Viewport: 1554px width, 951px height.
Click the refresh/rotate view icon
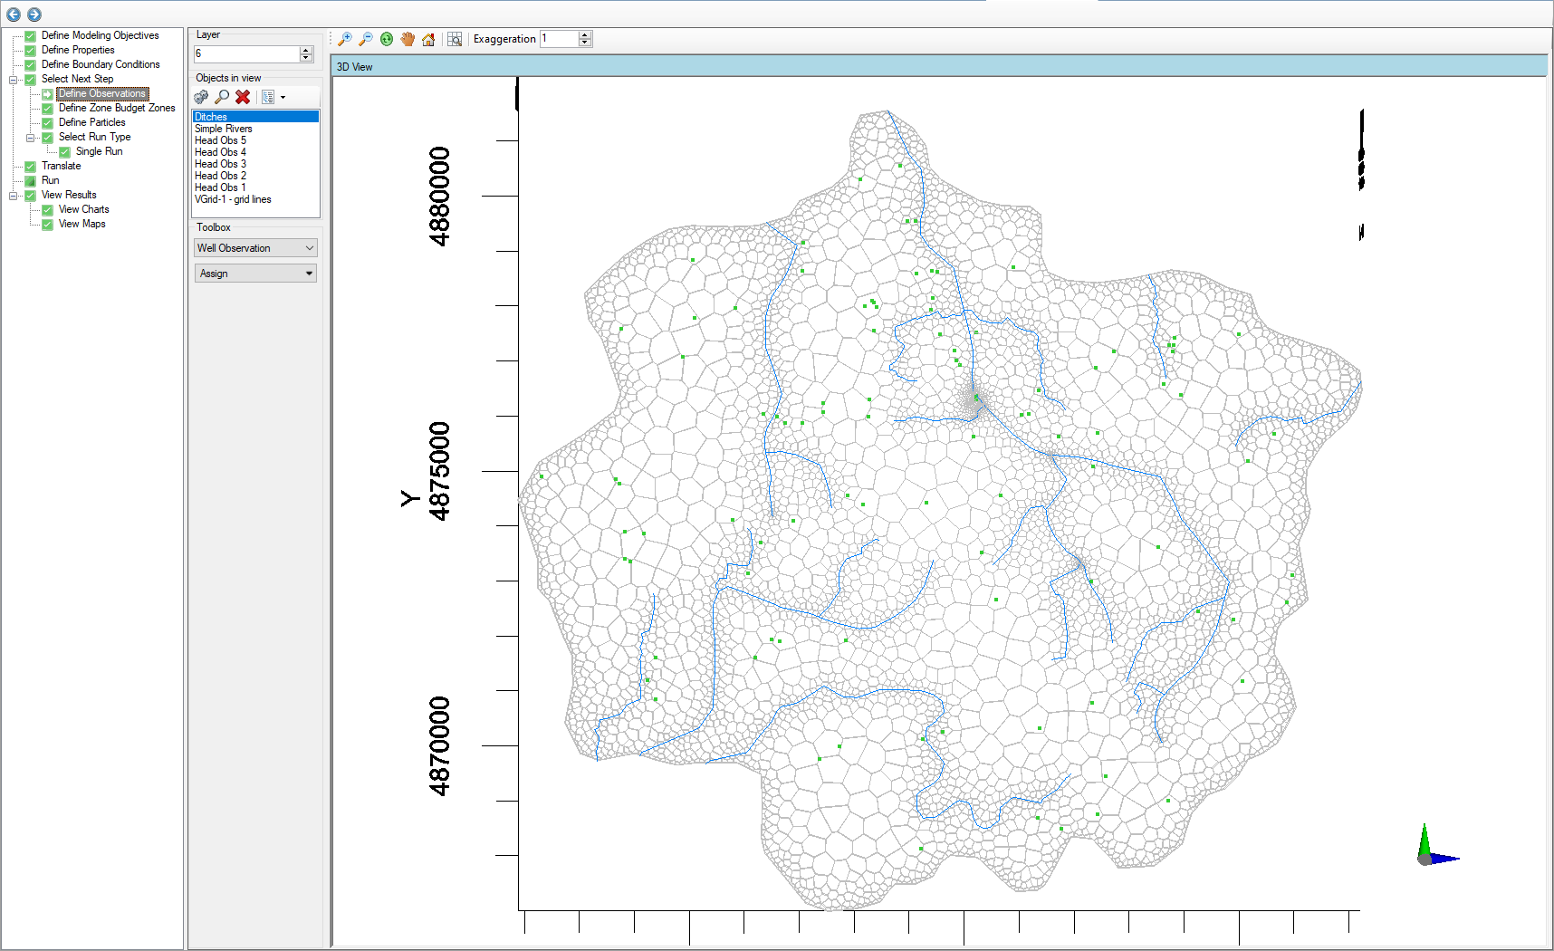[x=387, y=39]
